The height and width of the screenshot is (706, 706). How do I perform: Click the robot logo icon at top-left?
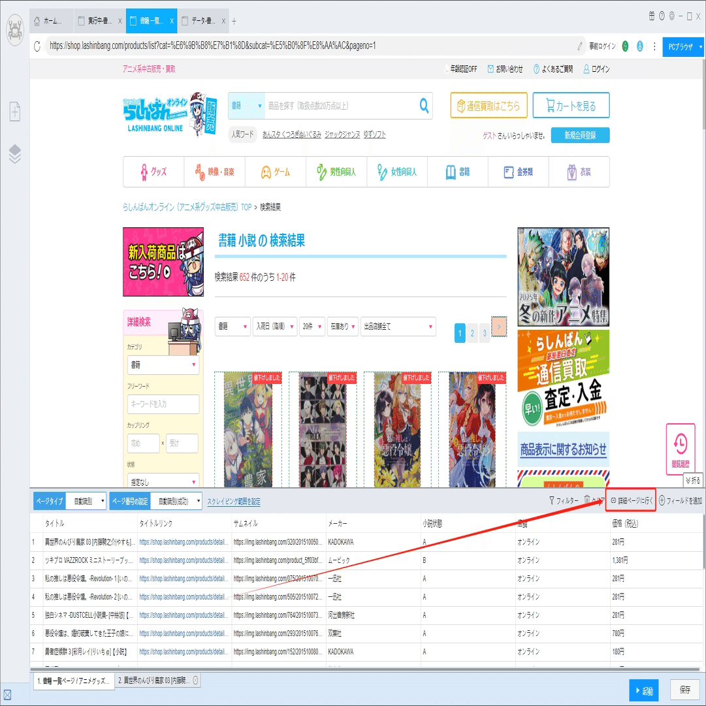pyautogui.click(x=15, y=31)
